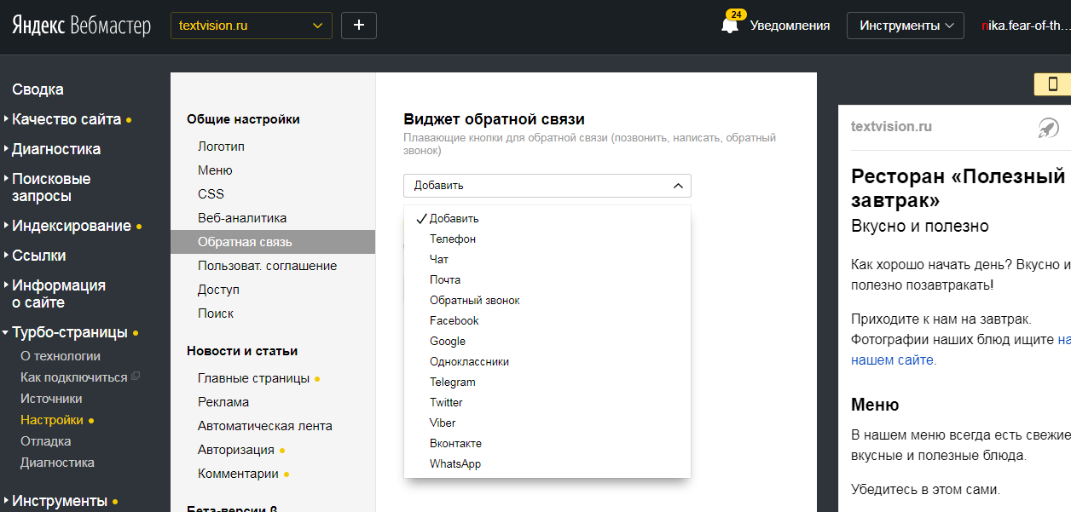The height and width of the screenshot is (512, 1071).
Task: Open Сводка in the left sidebar
Action: click(x=38, y=89)
